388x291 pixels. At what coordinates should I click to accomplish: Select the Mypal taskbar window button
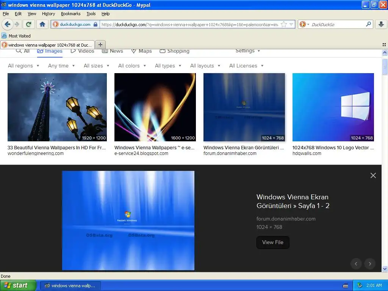[x=70, y=286]
